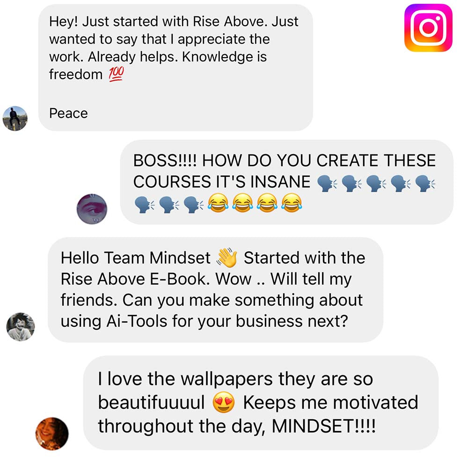
Task: Select the 'BOSS!!!! HOW DO YOU CREATE' message
Action: coord(287,182)
